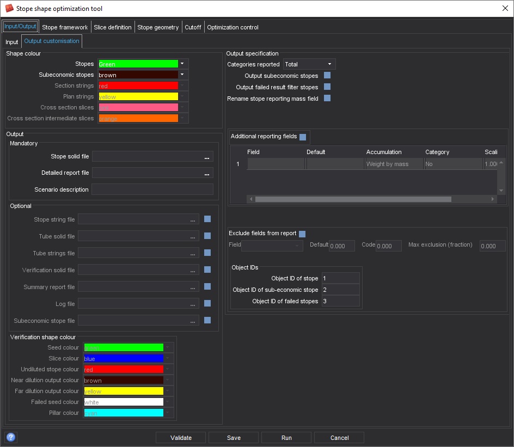Click the reporting fields table scroll-up arrow
The height and width of the screenshot is (447, 514).
click(x=501, y=163)
